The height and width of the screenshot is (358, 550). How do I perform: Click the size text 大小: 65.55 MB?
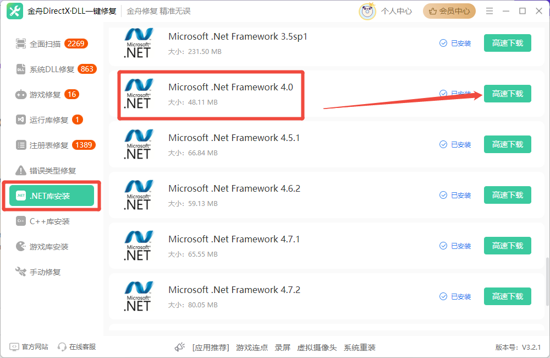tap(193, 254)
